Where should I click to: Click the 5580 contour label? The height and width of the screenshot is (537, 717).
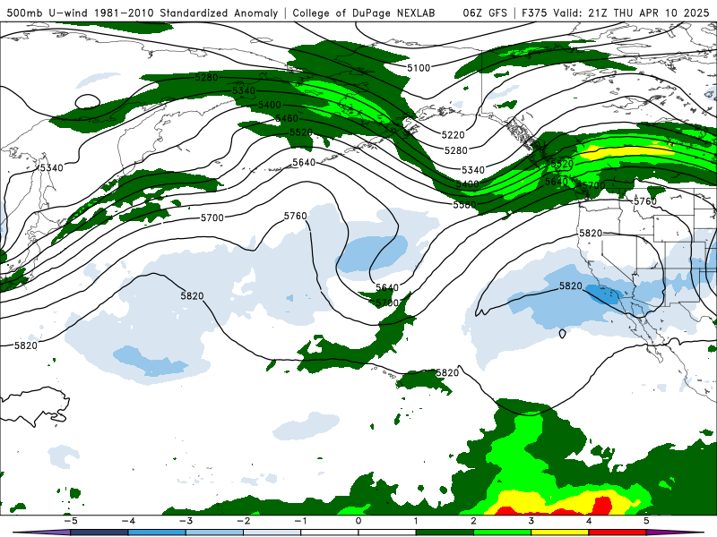(464, 205)
